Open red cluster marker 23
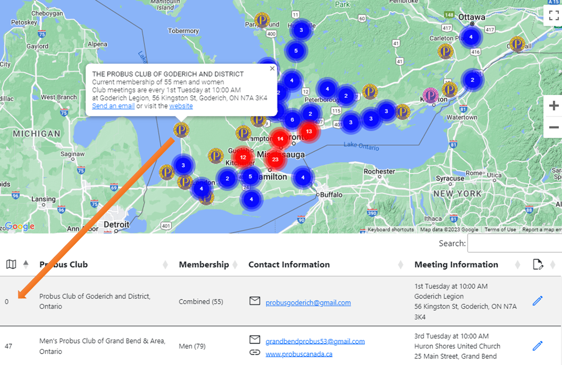This screenshot has height=365, width=562. coord(275,159)
